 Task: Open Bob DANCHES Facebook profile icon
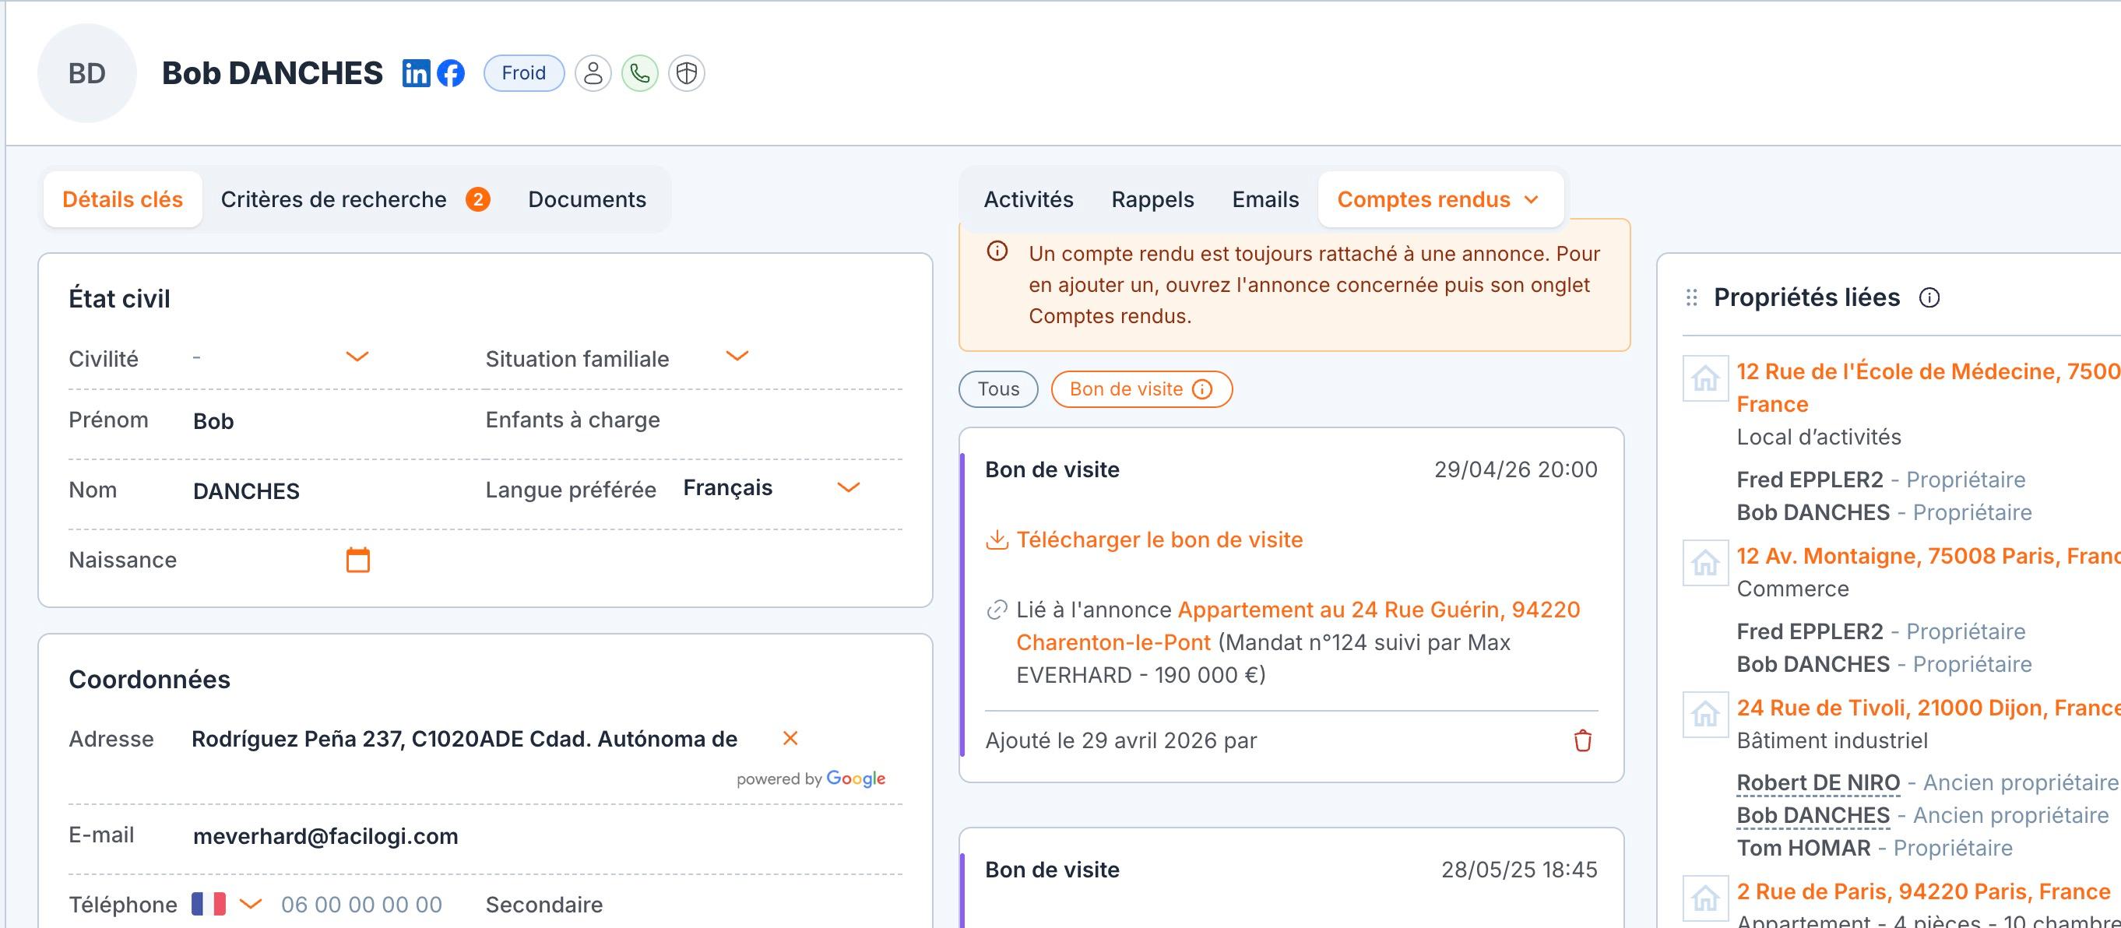450,73
